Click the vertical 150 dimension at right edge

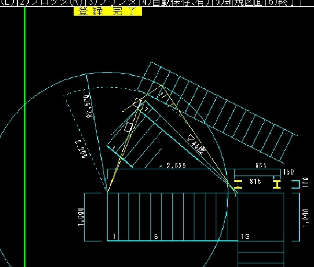tap(306, 182)
